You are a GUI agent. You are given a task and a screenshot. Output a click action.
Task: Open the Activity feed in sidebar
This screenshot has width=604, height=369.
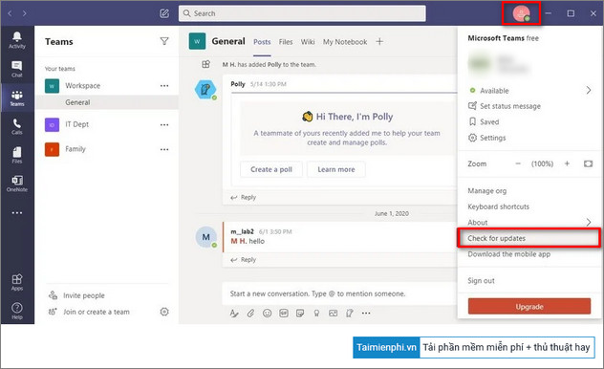[x=17, y=40]
